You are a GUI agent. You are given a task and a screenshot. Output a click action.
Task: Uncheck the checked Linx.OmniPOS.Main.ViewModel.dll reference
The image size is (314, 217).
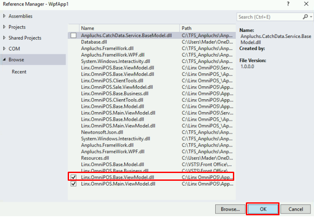pos(73,184)
